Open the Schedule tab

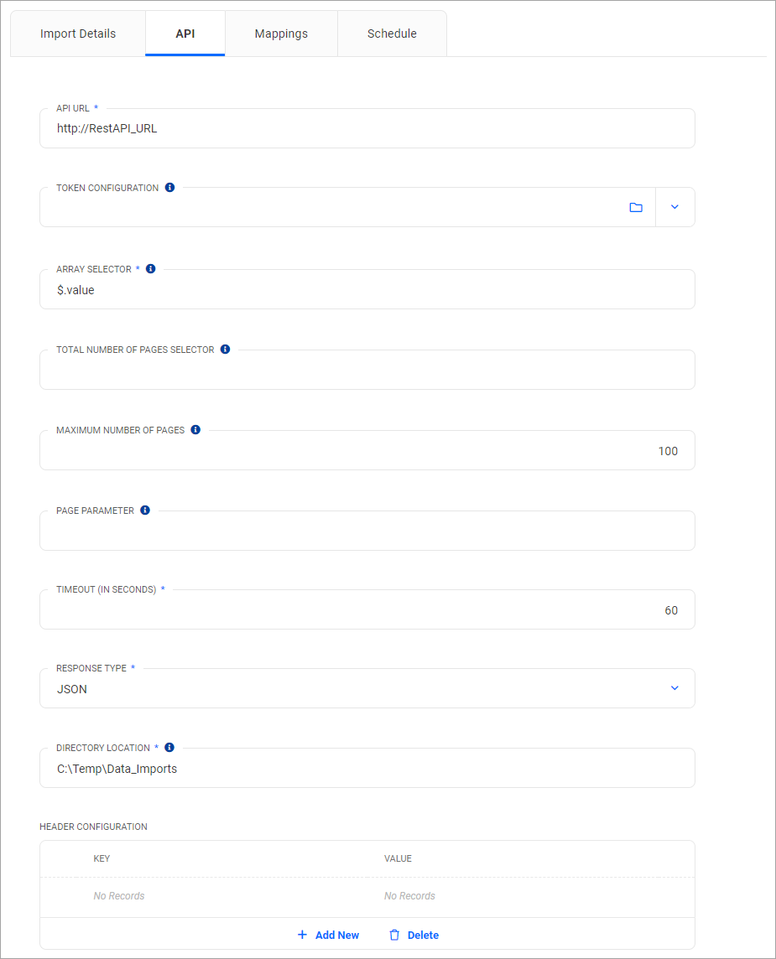[x=391, y=34]
